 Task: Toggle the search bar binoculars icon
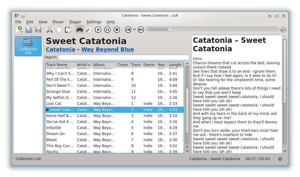[80, 30]
